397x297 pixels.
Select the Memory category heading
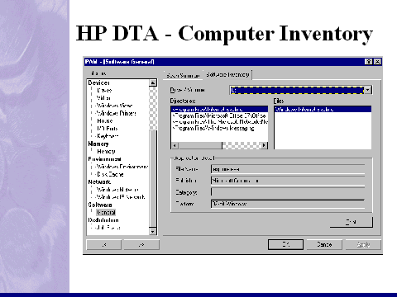coord(98,144)
